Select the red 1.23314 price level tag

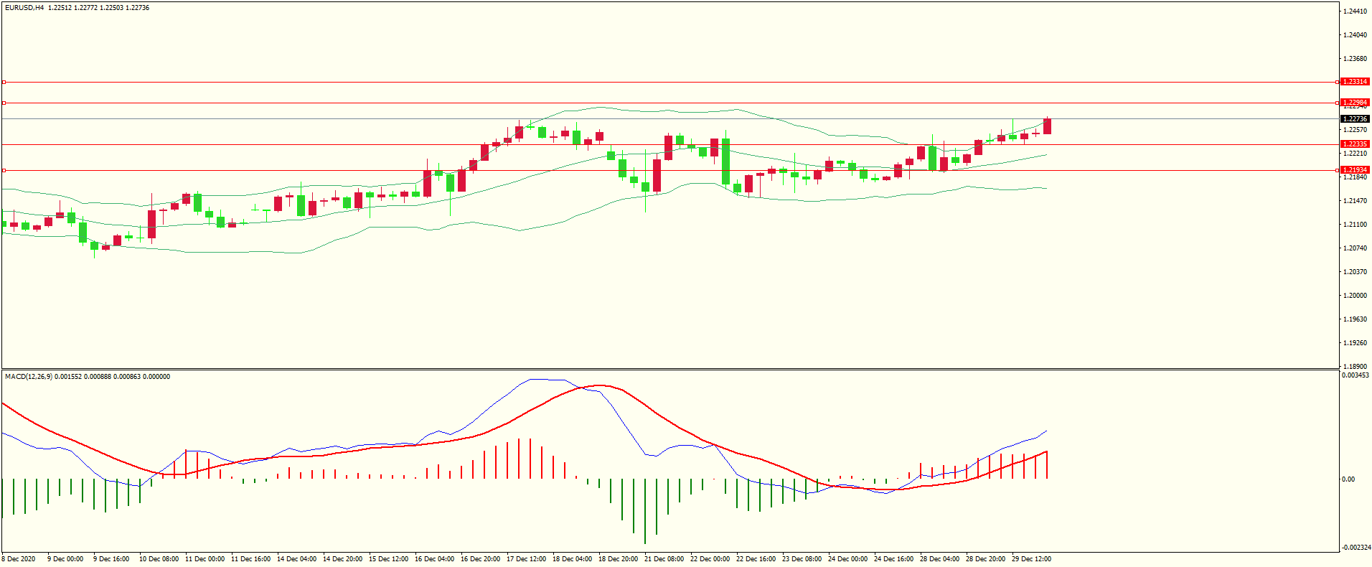click(1355, 82)
